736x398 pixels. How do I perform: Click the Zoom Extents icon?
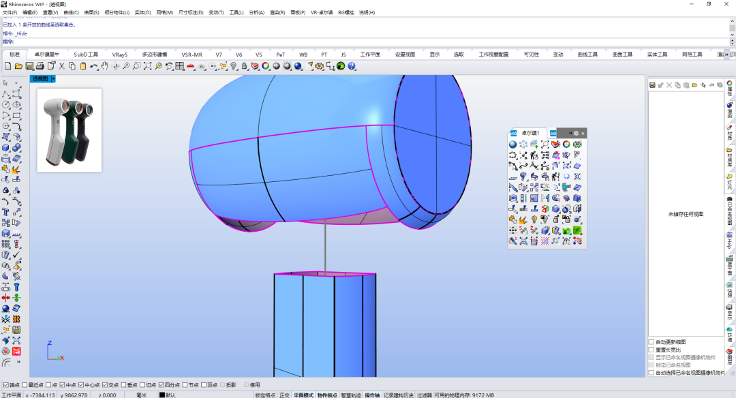coord(147,66)
